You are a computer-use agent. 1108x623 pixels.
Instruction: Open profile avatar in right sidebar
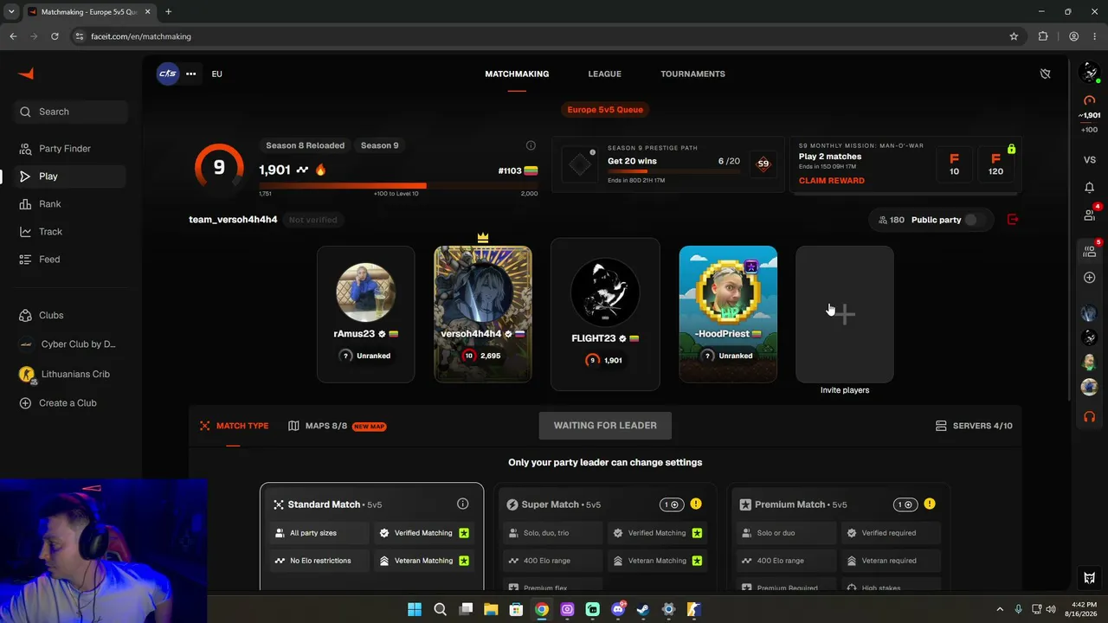tap(1090, 73)
